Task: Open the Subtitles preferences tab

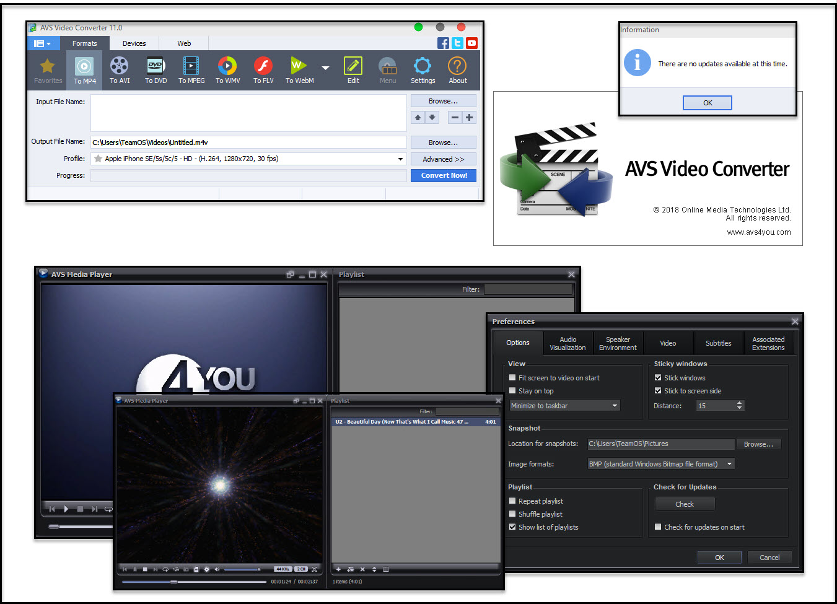Action: (718, 343)
